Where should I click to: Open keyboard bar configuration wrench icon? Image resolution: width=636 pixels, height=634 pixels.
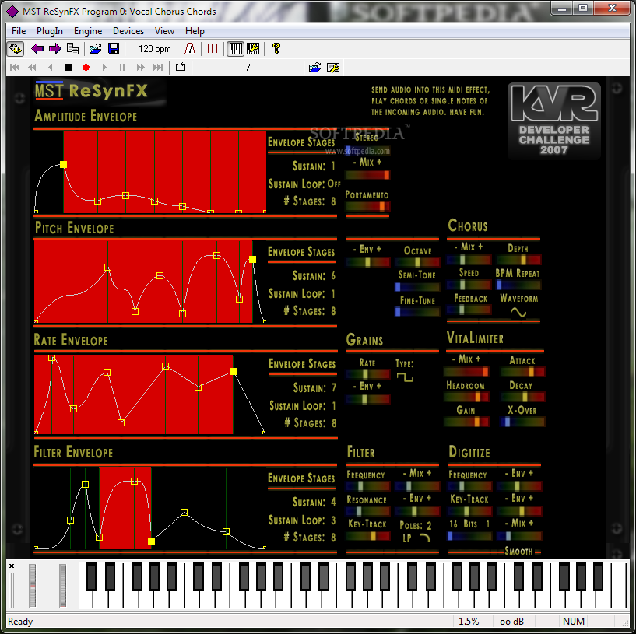(253, 49)
